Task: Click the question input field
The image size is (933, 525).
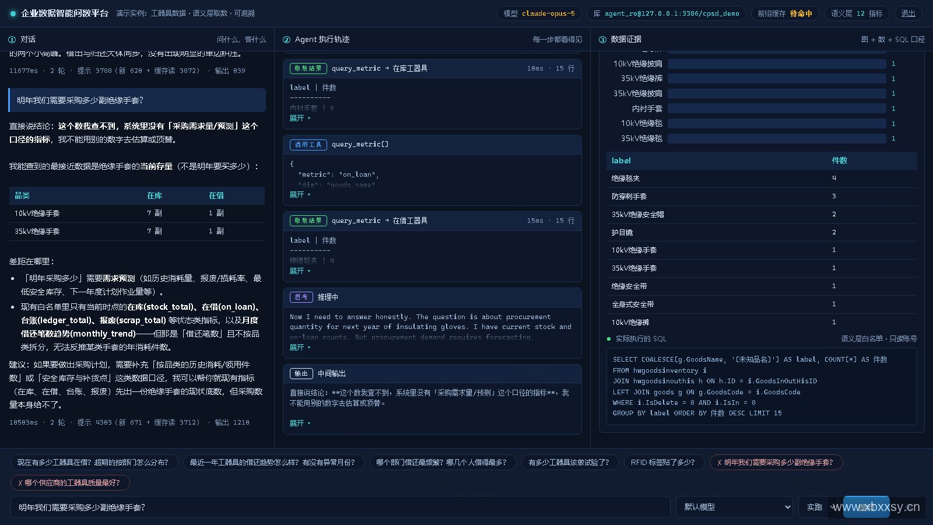Action: click(340, 507)
